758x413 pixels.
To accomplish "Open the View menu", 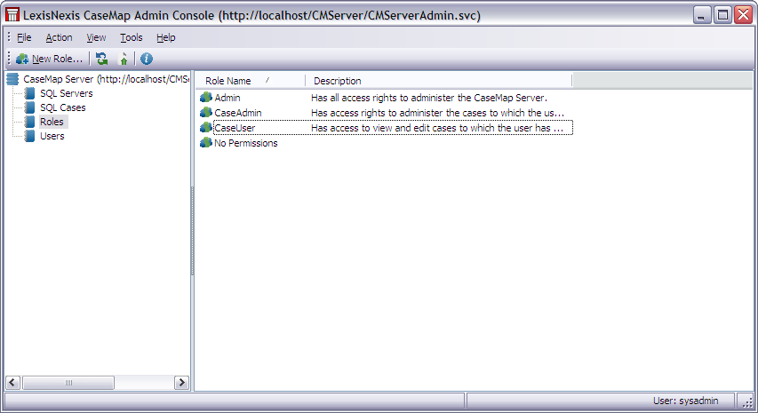I will click(x=96, y=37).
